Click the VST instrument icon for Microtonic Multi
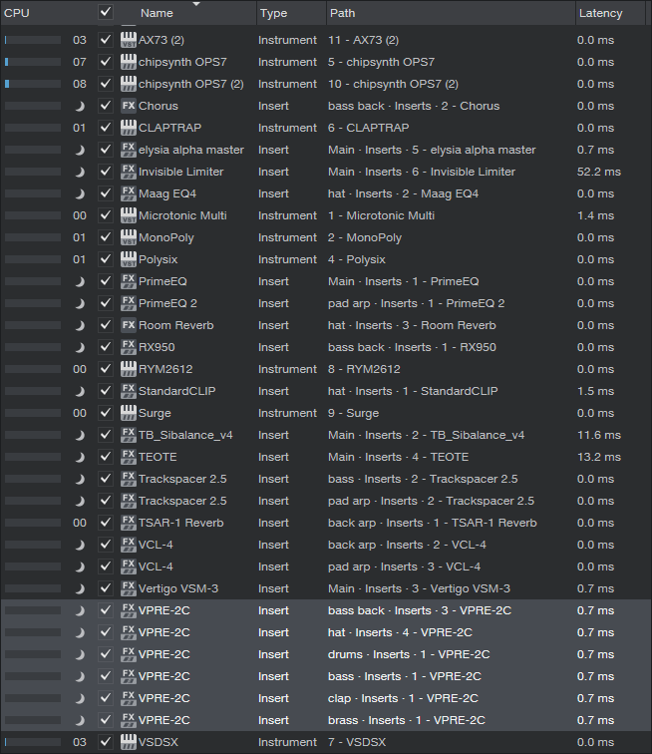 pos(128,215)
